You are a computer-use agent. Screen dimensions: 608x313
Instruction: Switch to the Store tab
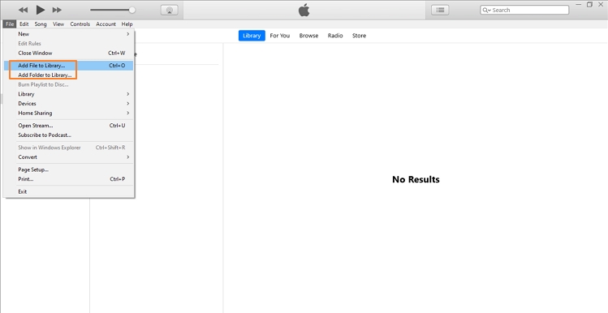[x=359, y=36]
